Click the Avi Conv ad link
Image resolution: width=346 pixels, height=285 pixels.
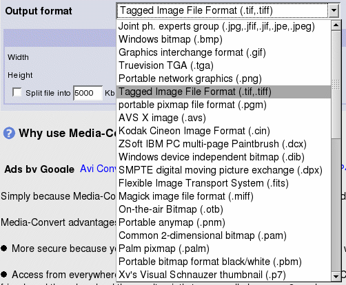98,169
